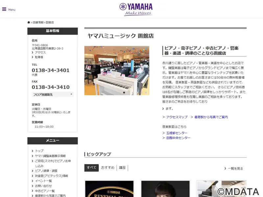Click the telephone number 0138-34-3401
Viewport: 263px width, 197px height.
coord(51,70)
